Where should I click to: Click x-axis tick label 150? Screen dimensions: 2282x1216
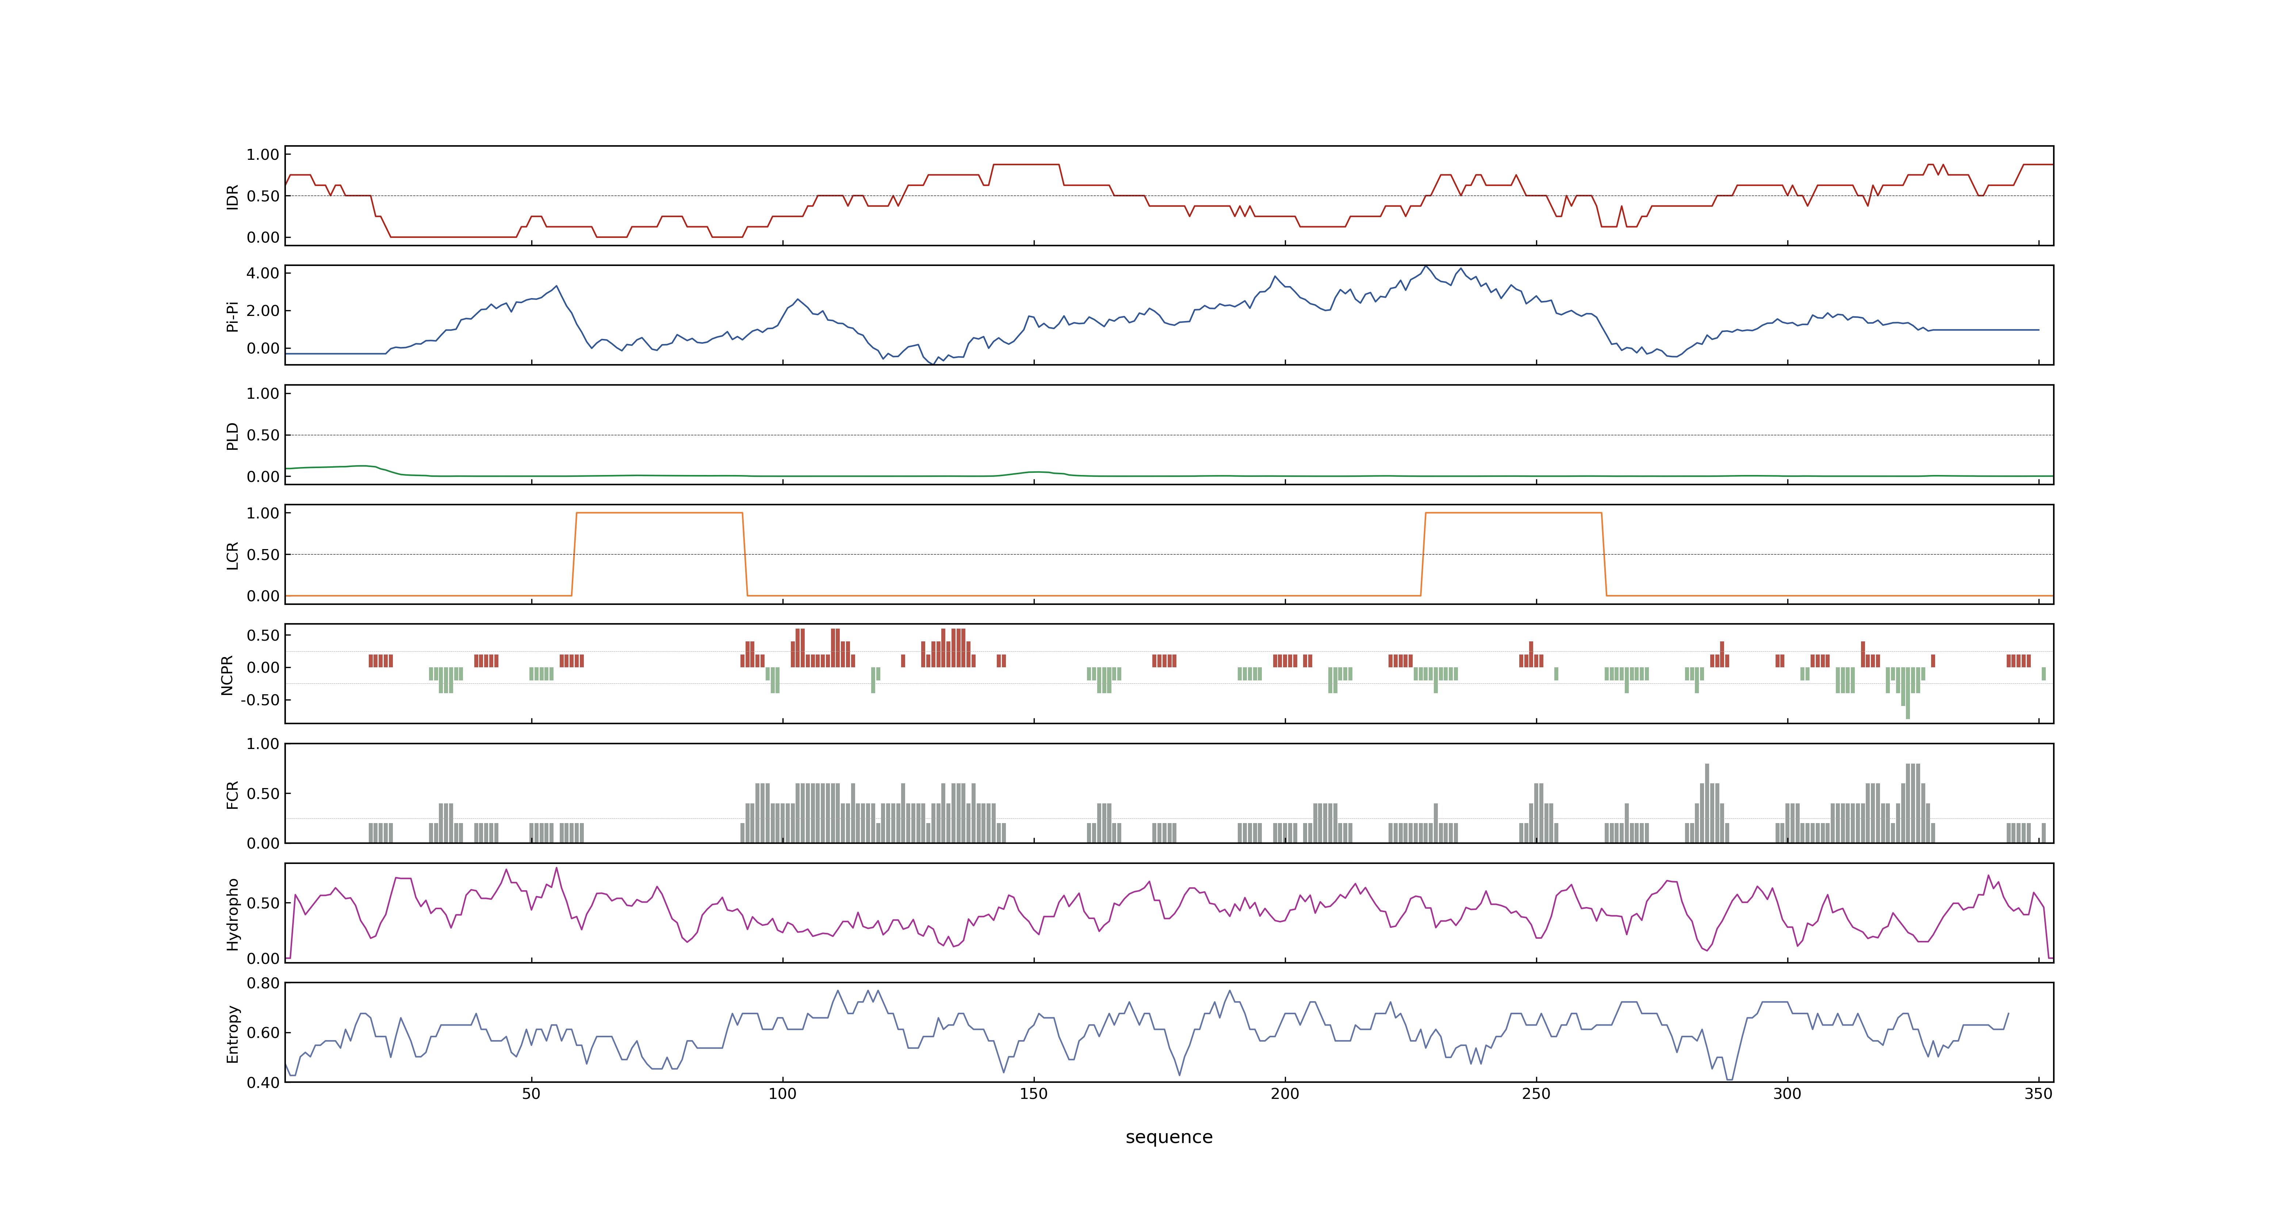1034,1094
